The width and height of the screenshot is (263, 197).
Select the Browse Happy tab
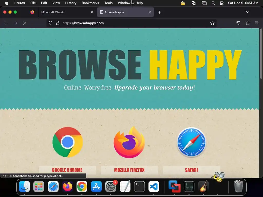125,12
